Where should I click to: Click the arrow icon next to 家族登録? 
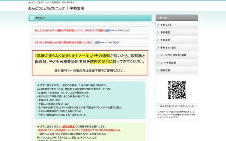(x=157, y=70)
